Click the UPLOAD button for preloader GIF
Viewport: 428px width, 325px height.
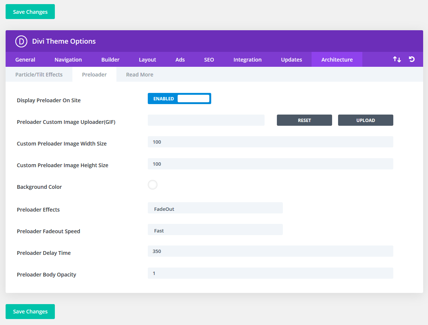tap(365, 121)
